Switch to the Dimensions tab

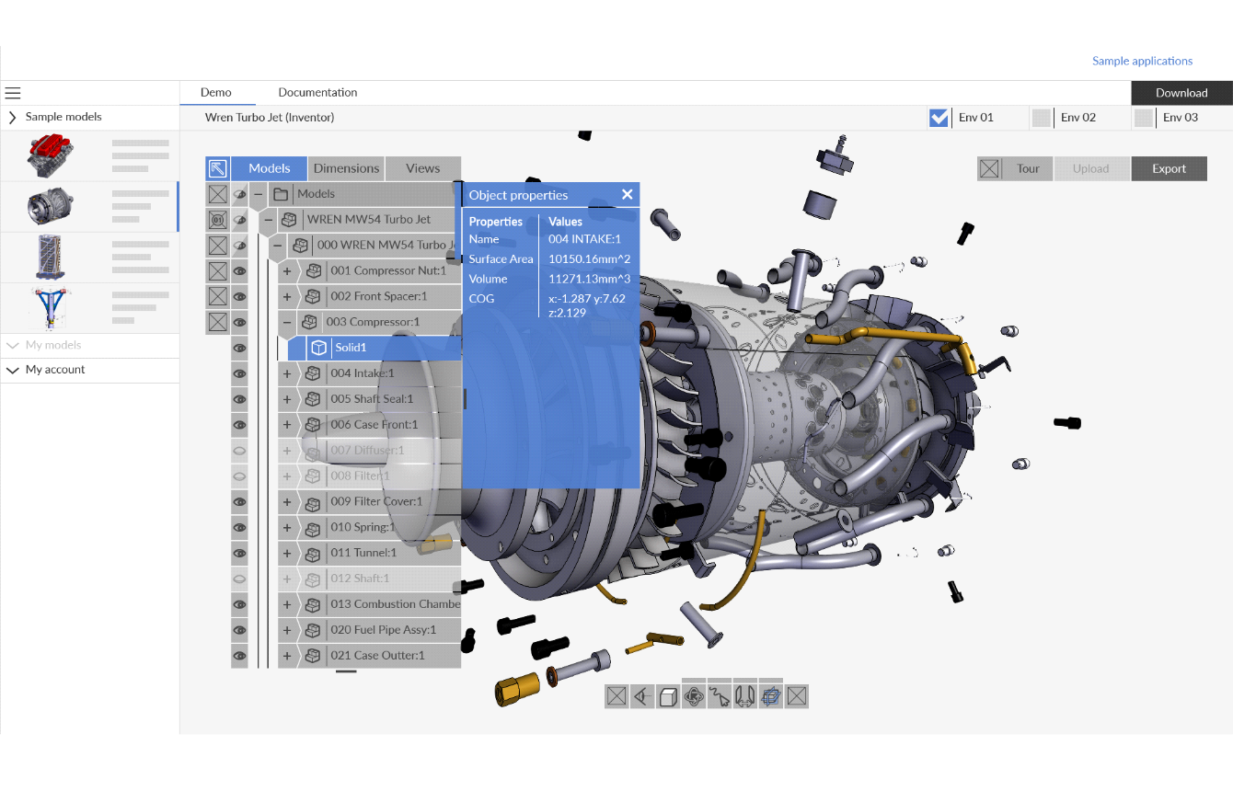[346, 168]
